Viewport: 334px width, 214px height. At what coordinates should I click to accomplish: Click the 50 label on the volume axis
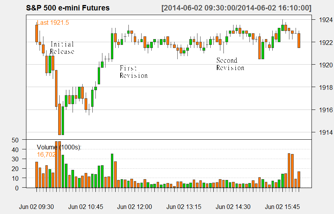tap(16, 140)
